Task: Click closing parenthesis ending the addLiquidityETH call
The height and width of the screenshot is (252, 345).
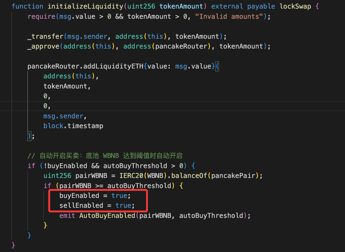Action: 29,136
